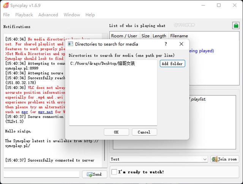The width and height of the screenshot is (243, 184).
Task: Click the dialog window icon beside 'Directories to search'
Action: coord(71,44)
